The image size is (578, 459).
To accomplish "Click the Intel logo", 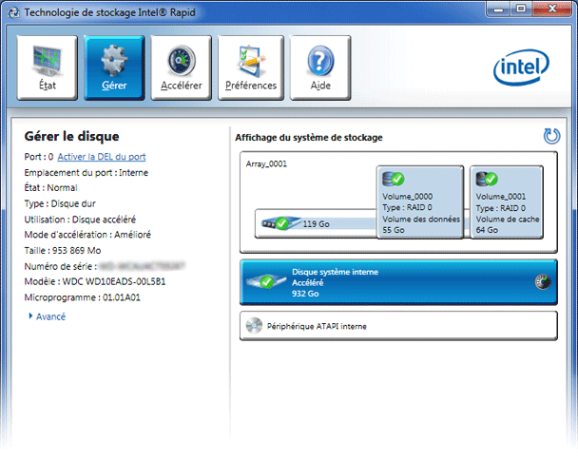I will [520, 67].
